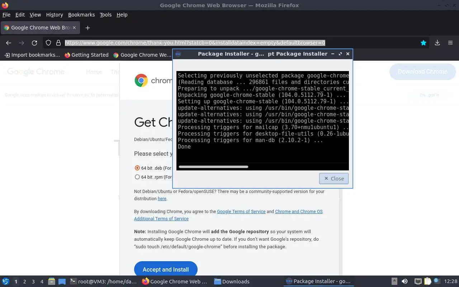The width and height of the screenshot is (459, 287).
Task: Click the taskbar file manager launcher icon
Action: (x=52, y=282)
